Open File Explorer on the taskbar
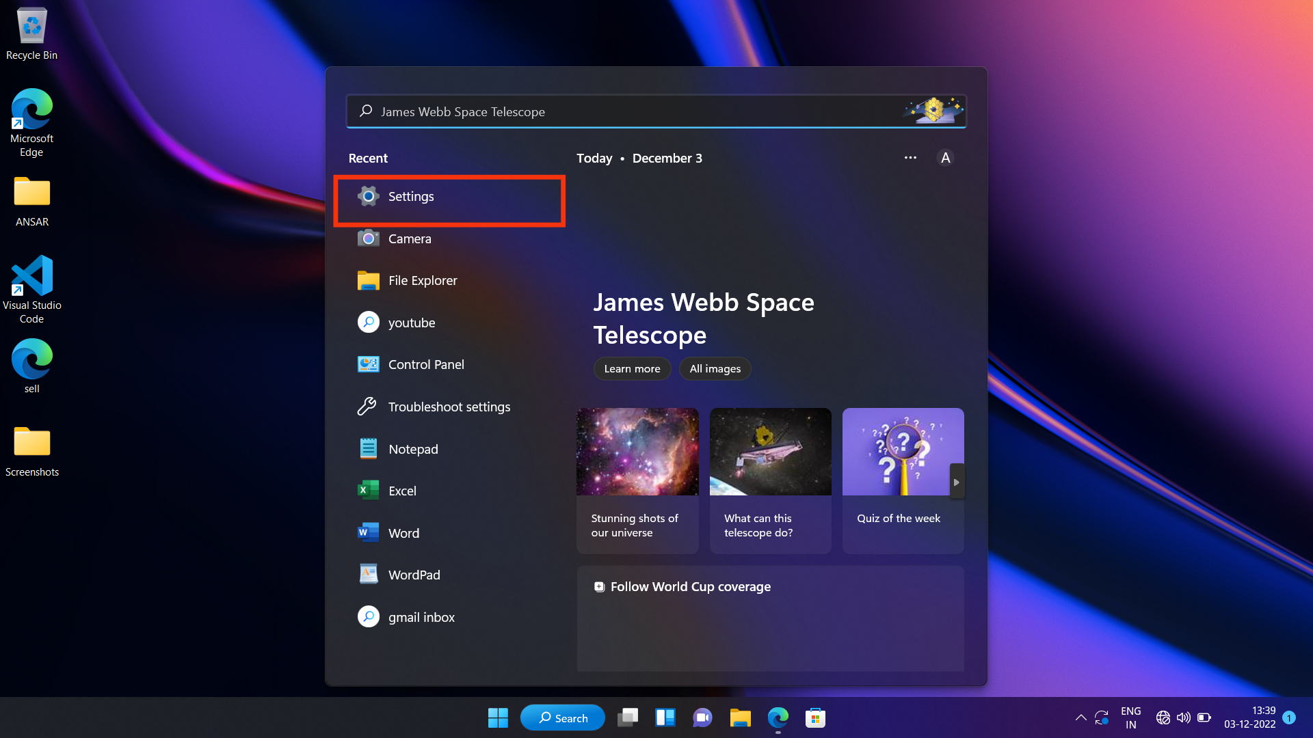 coord(740,717)
